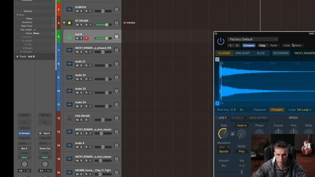
Task: Click the ST DRUMS track stack icon
Action: pyautogui.click(x=69, y=23)
